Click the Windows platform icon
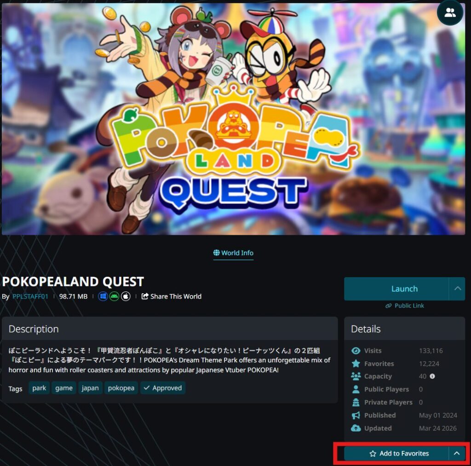This screenshot has width=471, height=466. coord(103,297)
